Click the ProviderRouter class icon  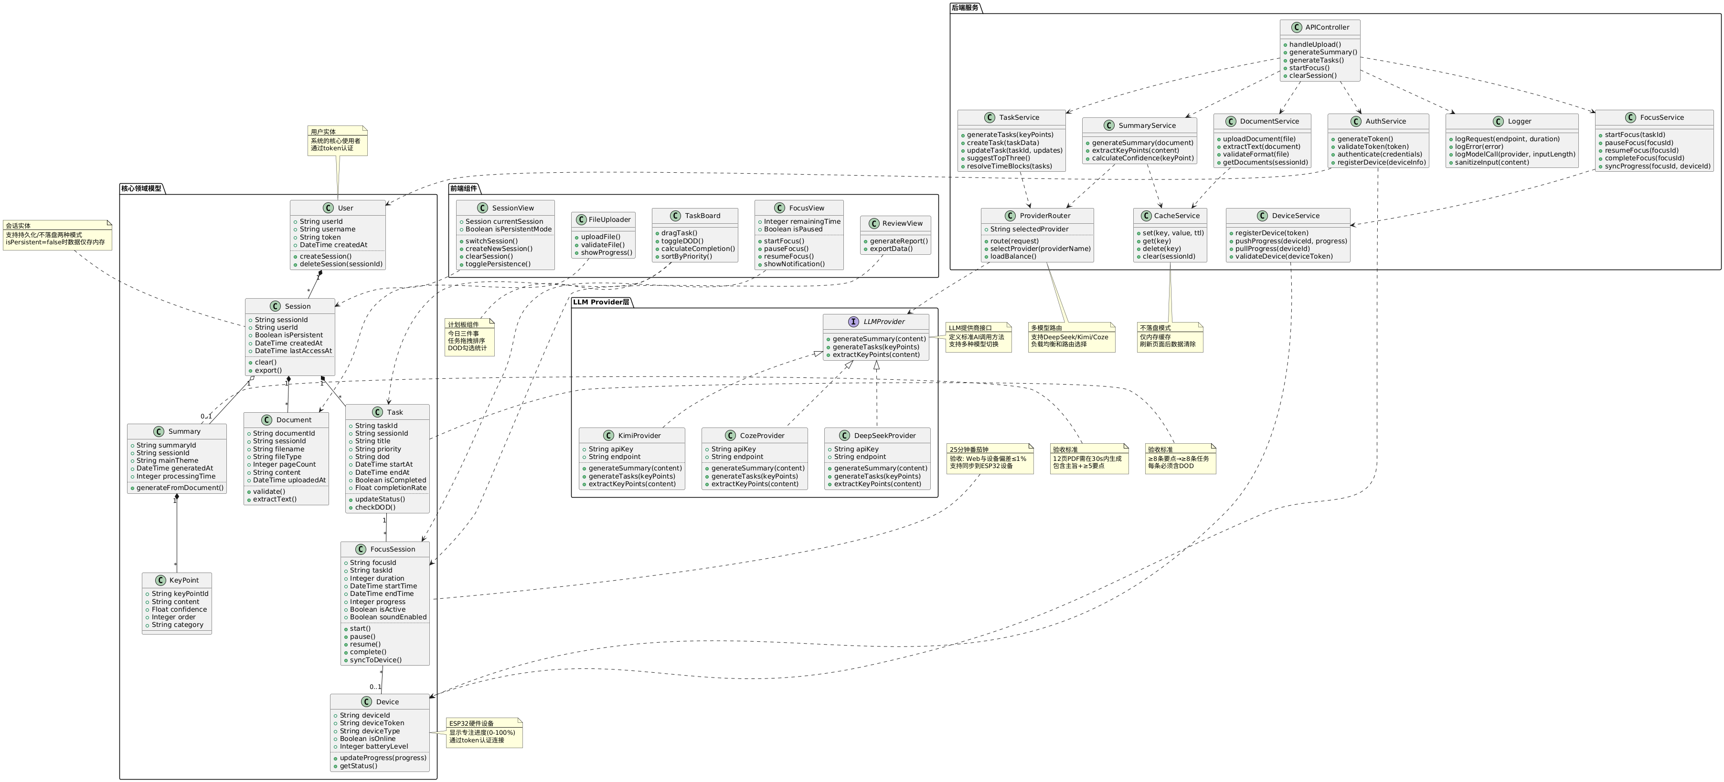click(x=1010, y=216)
